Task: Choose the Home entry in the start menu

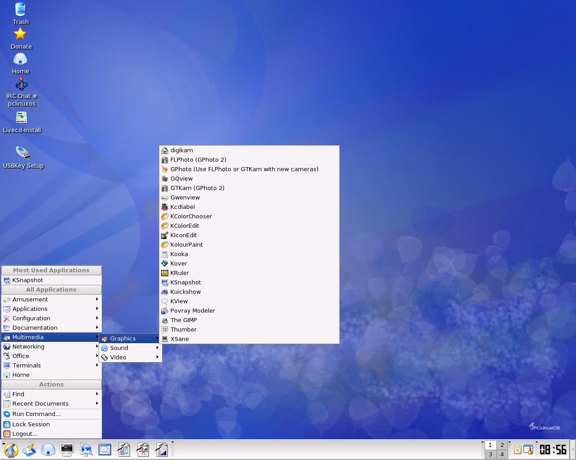Action: click(51, 375)
